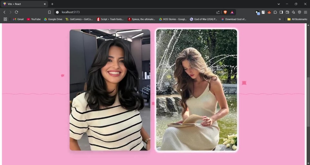Viewport: 310px width, 165px height.
Task: Open the God of War (USA) bookmark
Action: (203, 19)
